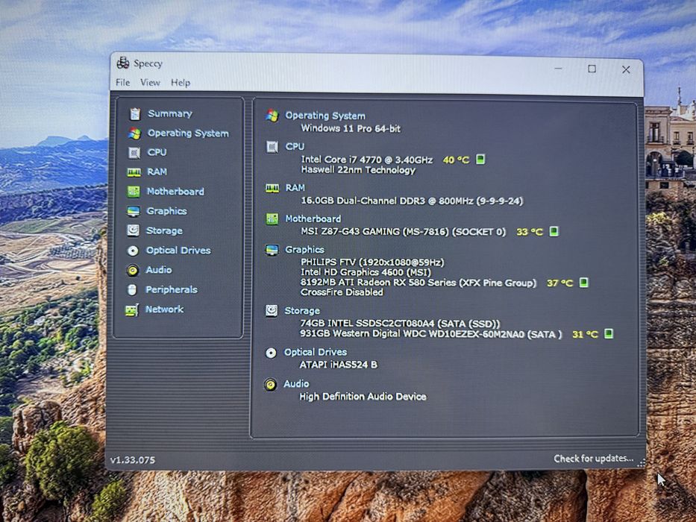Click the RAM stick icon in sidebar
The height and width of the screenshot is (522, 696).
pos(134,172)
